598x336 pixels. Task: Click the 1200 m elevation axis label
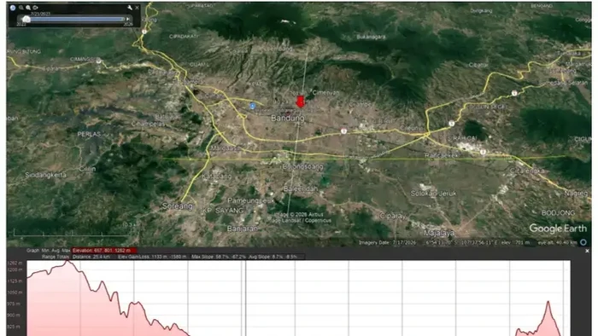coord(15,269)
